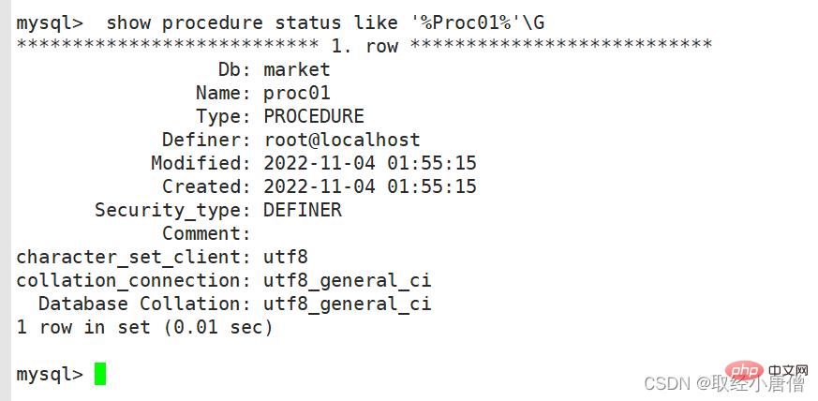Image resolution: width=818 pixels, height=401 pixels.
Task: Click the Name value proc01
Action: pyautogui.click(x=296, y=93)
